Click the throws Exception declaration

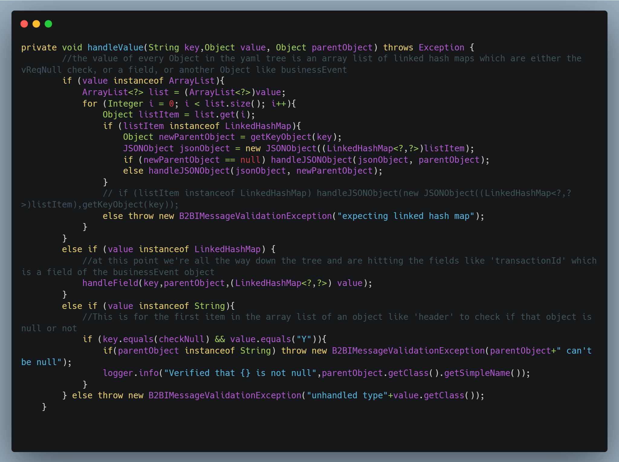point(424,47)
